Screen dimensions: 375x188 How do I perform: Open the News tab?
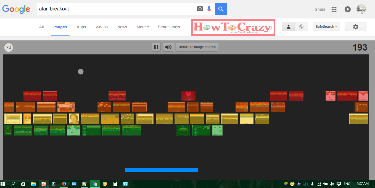[x=122, y=27]
